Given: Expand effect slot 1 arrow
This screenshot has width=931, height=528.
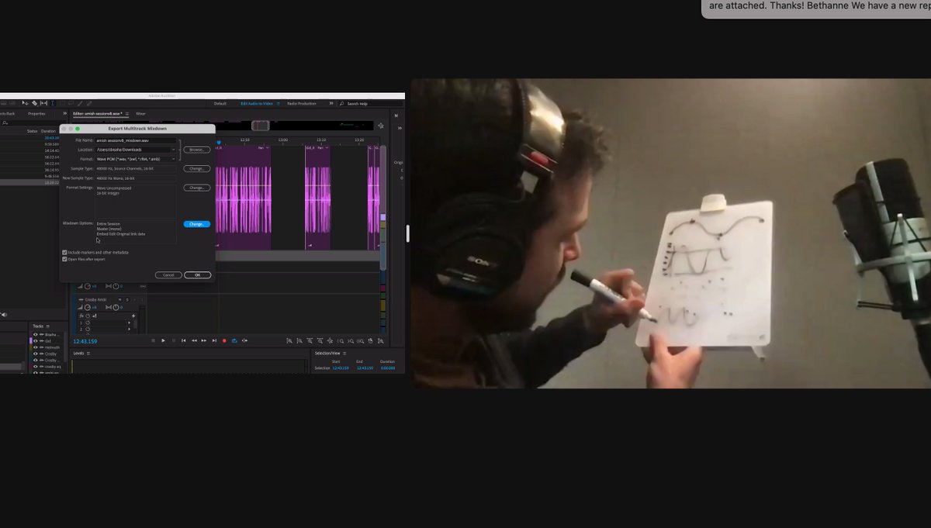Looking at the screenshot, I should click(x=129, y=323).
